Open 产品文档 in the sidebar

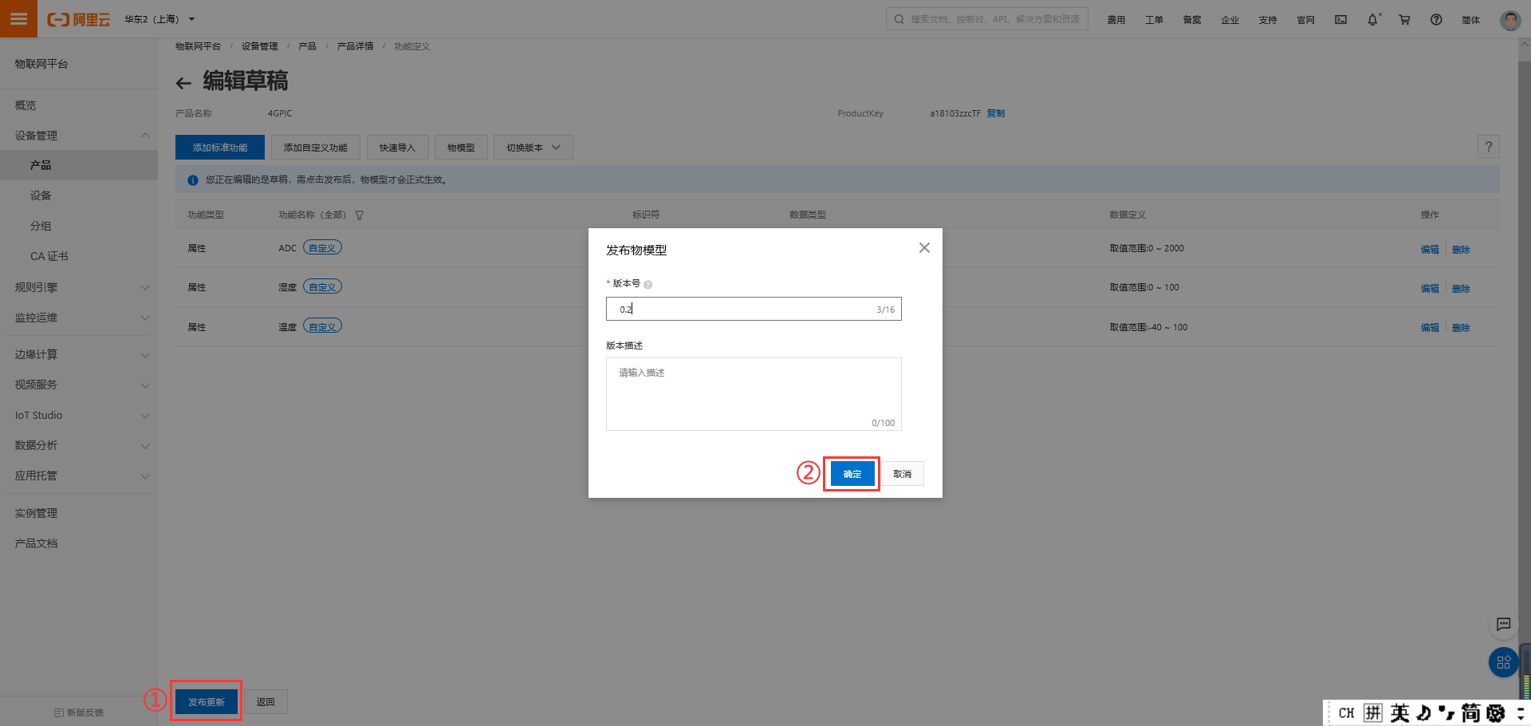tap(36, 543)
